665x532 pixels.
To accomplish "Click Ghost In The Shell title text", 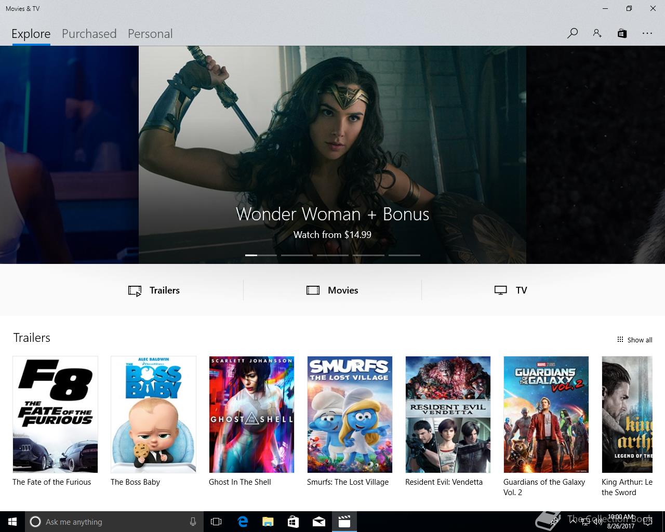I will [240, 482].
